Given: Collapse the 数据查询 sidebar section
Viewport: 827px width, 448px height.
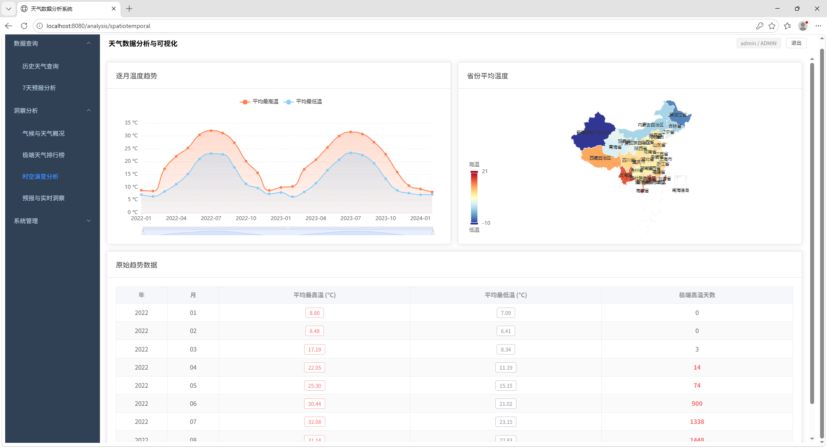Looking at the screenshot, I should (52, 44).
